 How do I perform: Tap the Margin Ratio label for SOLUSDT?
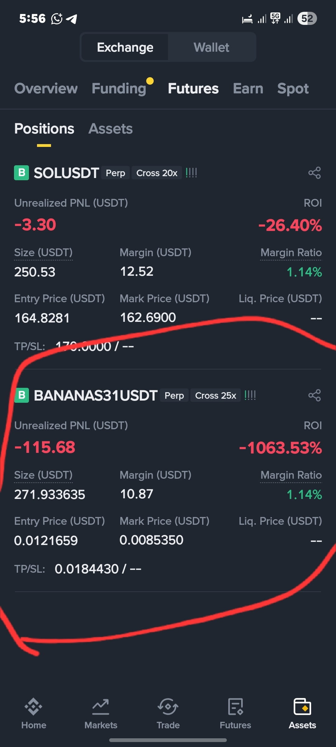pyautogui.click(x=291, y=252)
